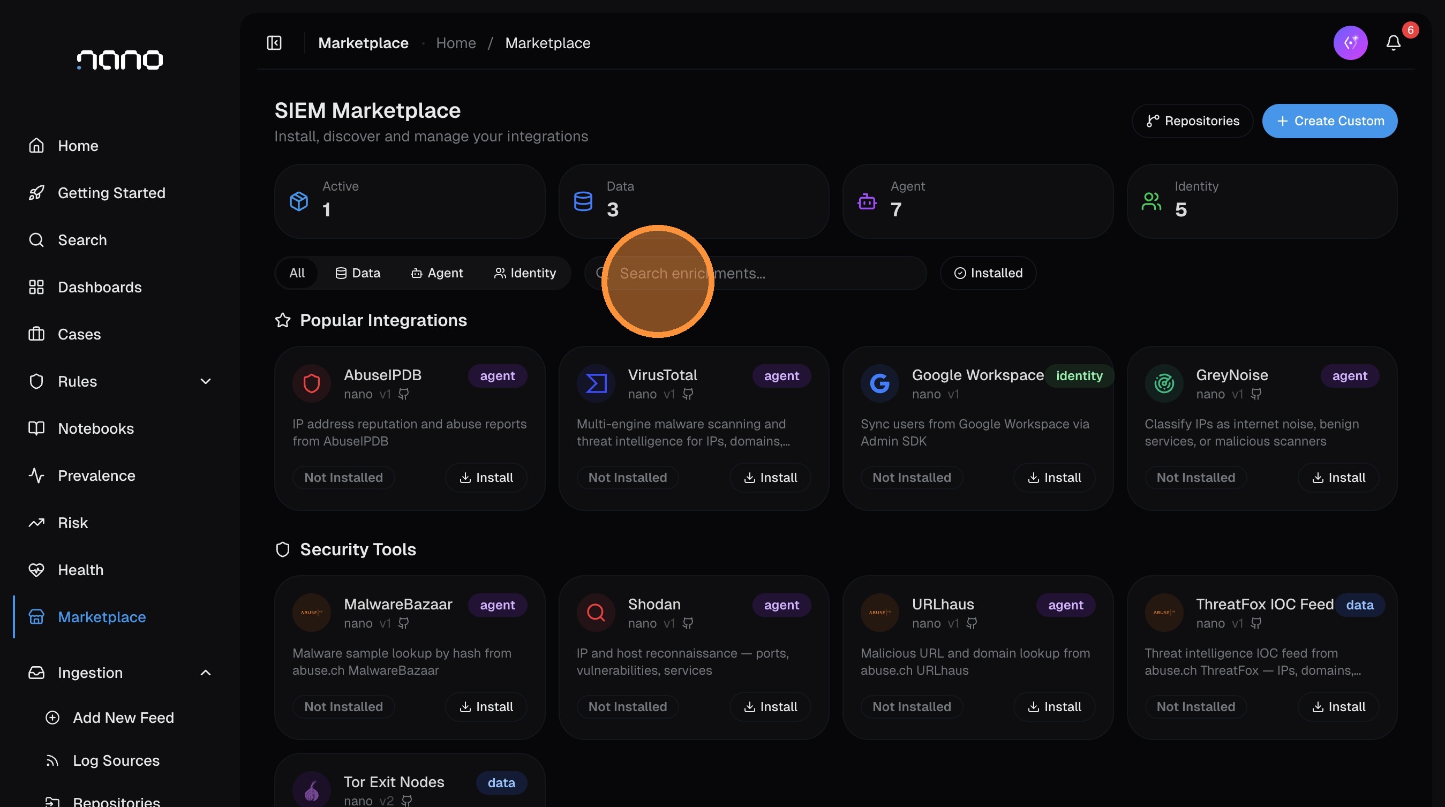Toggle the Installed filter
This screenshot has width=1445, height=807.
(x=987, y=273)
